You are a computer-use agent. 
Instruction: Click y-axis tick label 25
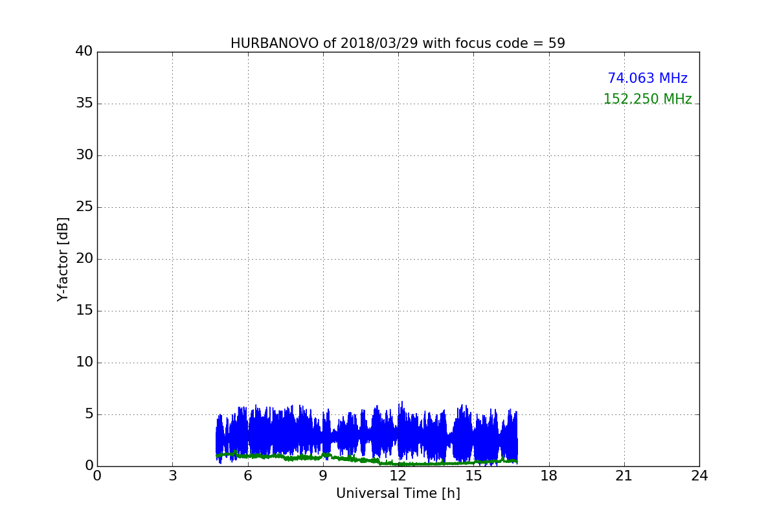(x=84, y=207)
